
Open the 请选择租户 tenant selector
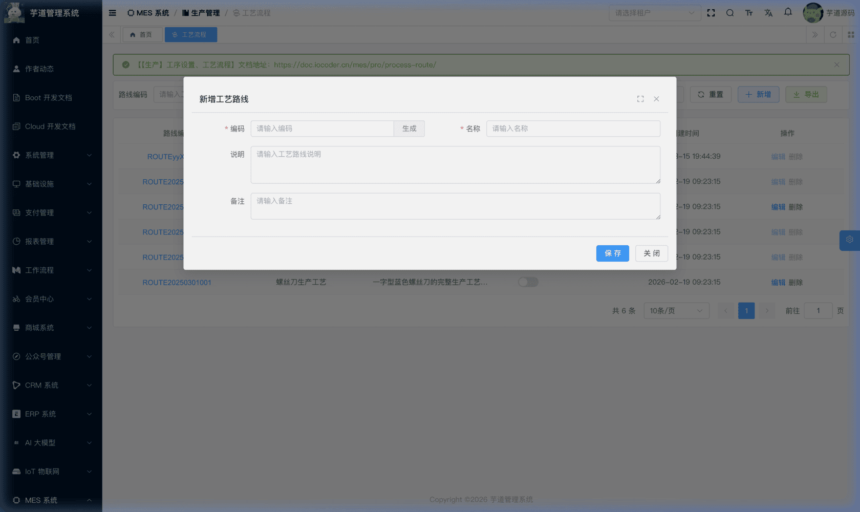(x=655, y=13)
